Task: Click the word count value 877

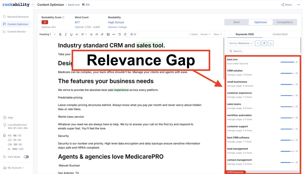Action: [x=77, y=23]
